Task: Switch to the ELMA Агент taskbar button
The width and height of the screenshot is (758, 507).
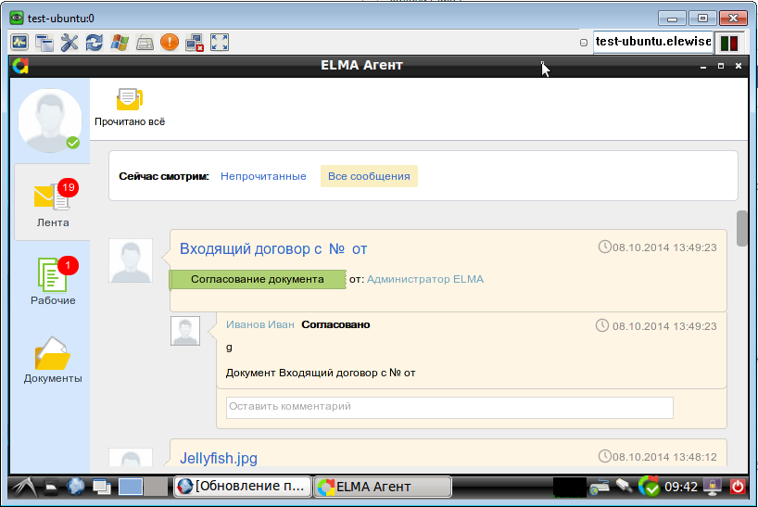Action: coord(384,488)
